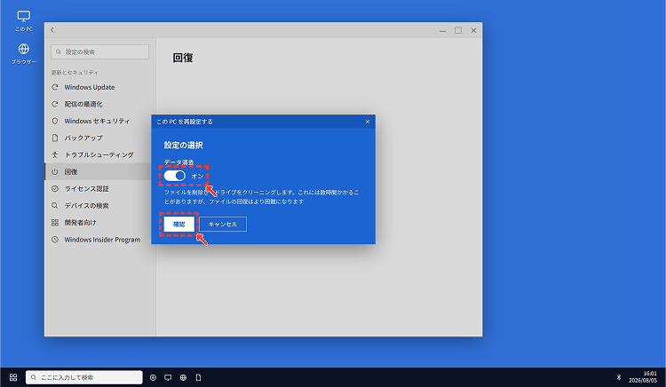Click the globe browser icon on taskbar
Image resolution: width=666 pixels, height=387 pixels.
(x=183, y=377)
